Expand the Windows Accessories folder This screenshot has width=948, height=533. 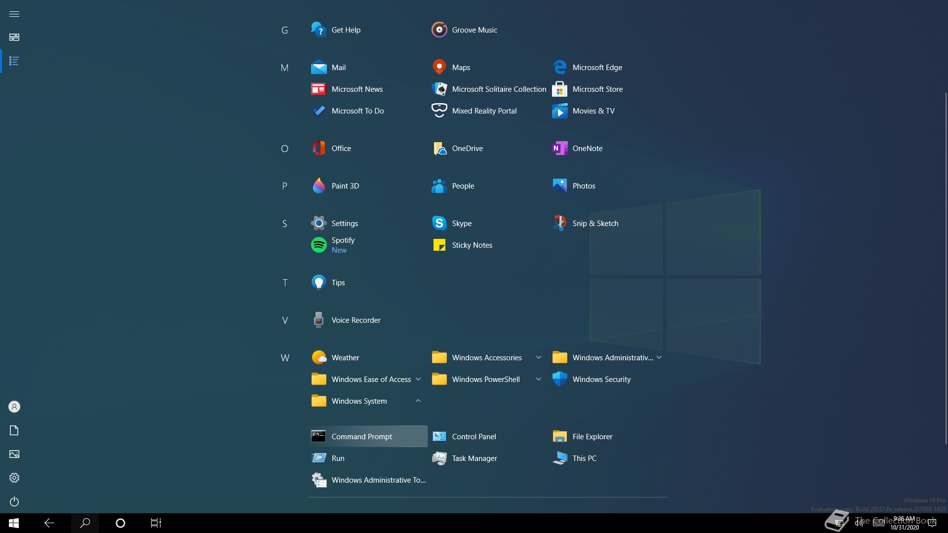click(488, 357)
